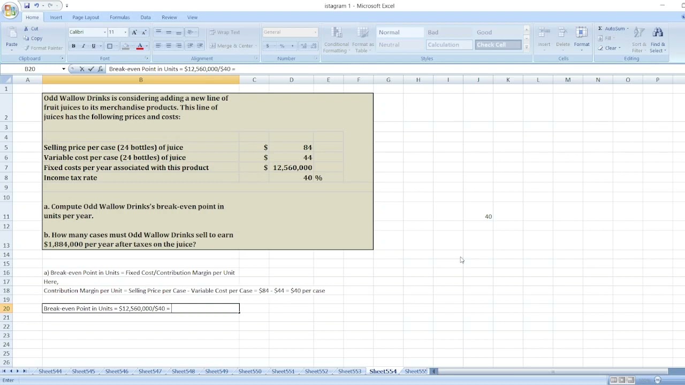Apply Neutral cell style
Screen dimensions: 685x385
[x=401, y=45]
